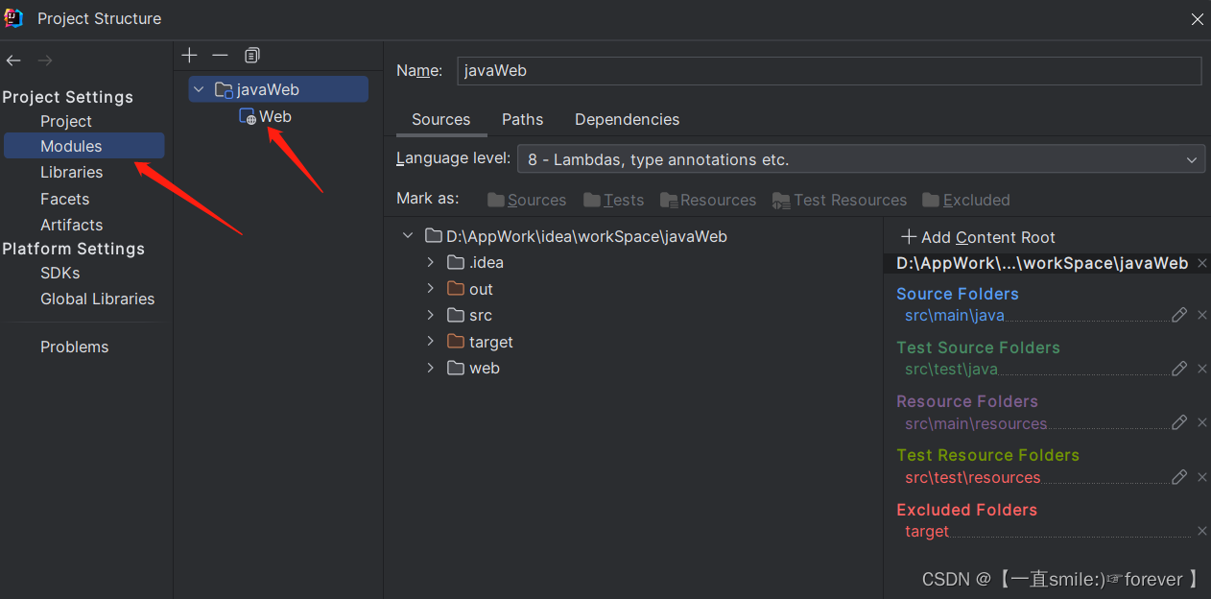This screenshot has width=1211, height=599.
Task: Remove the javaWeb content root
Action: [x=1202, y=263]
